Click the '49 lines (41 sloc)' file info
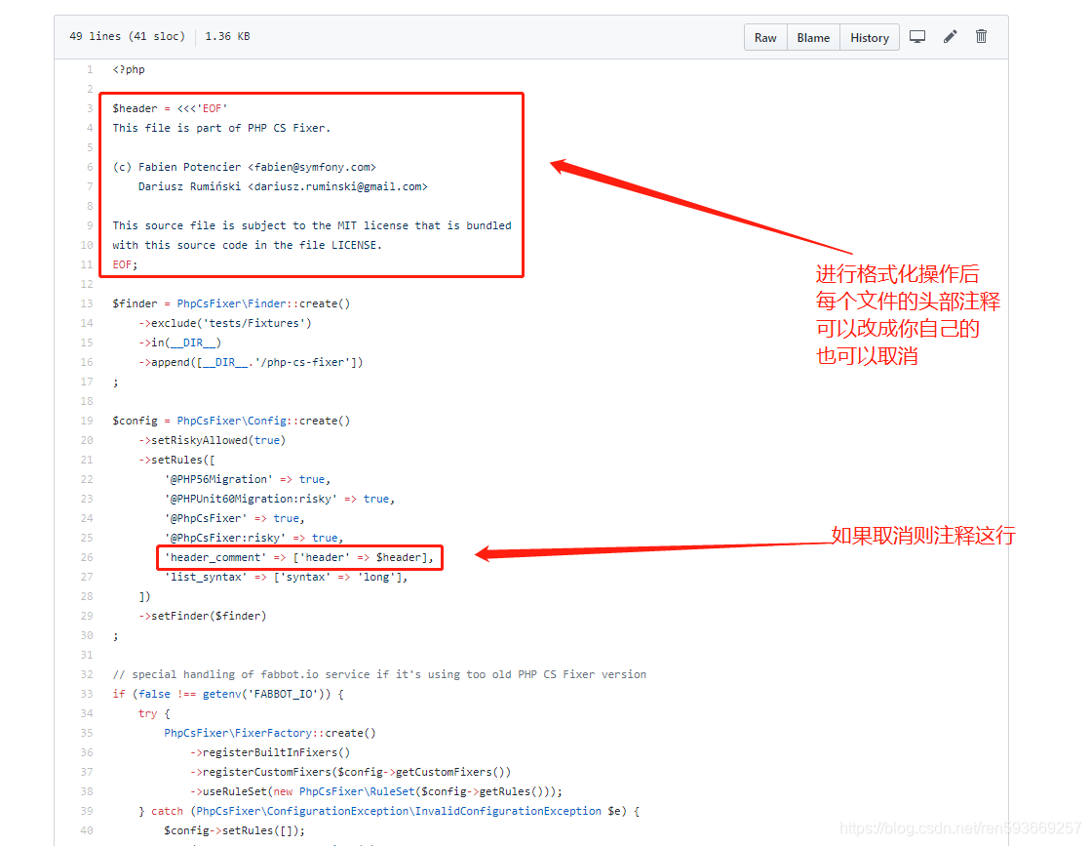The width and height of the screenshot is (1091, 846). [x=128, y=36]
